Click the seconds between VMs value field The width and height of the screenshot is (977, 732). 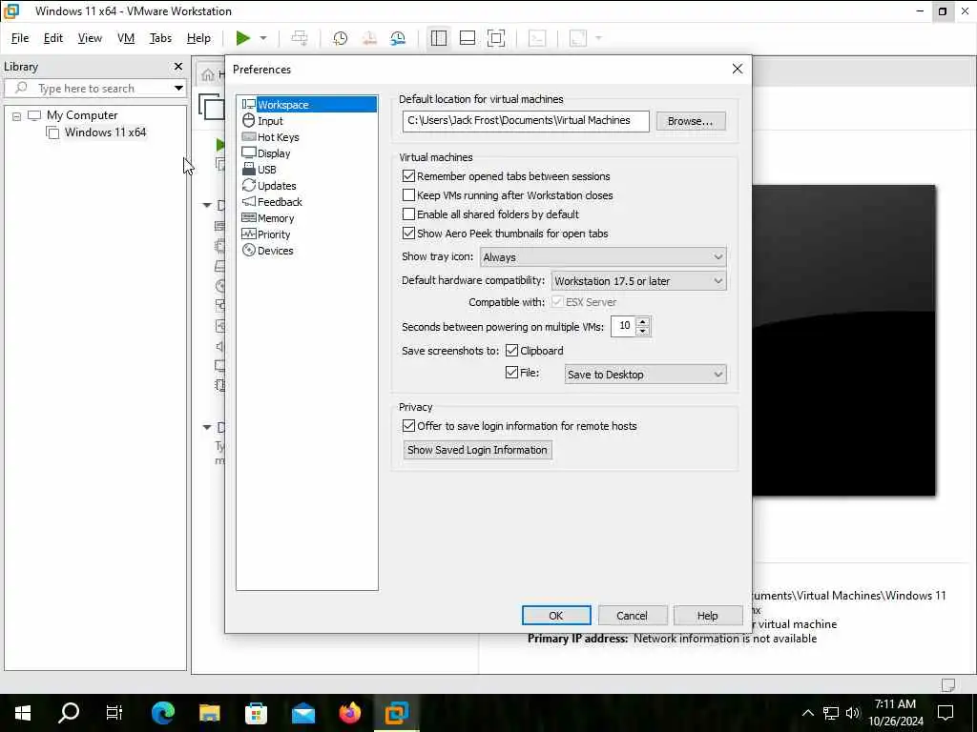pos(624,326)
